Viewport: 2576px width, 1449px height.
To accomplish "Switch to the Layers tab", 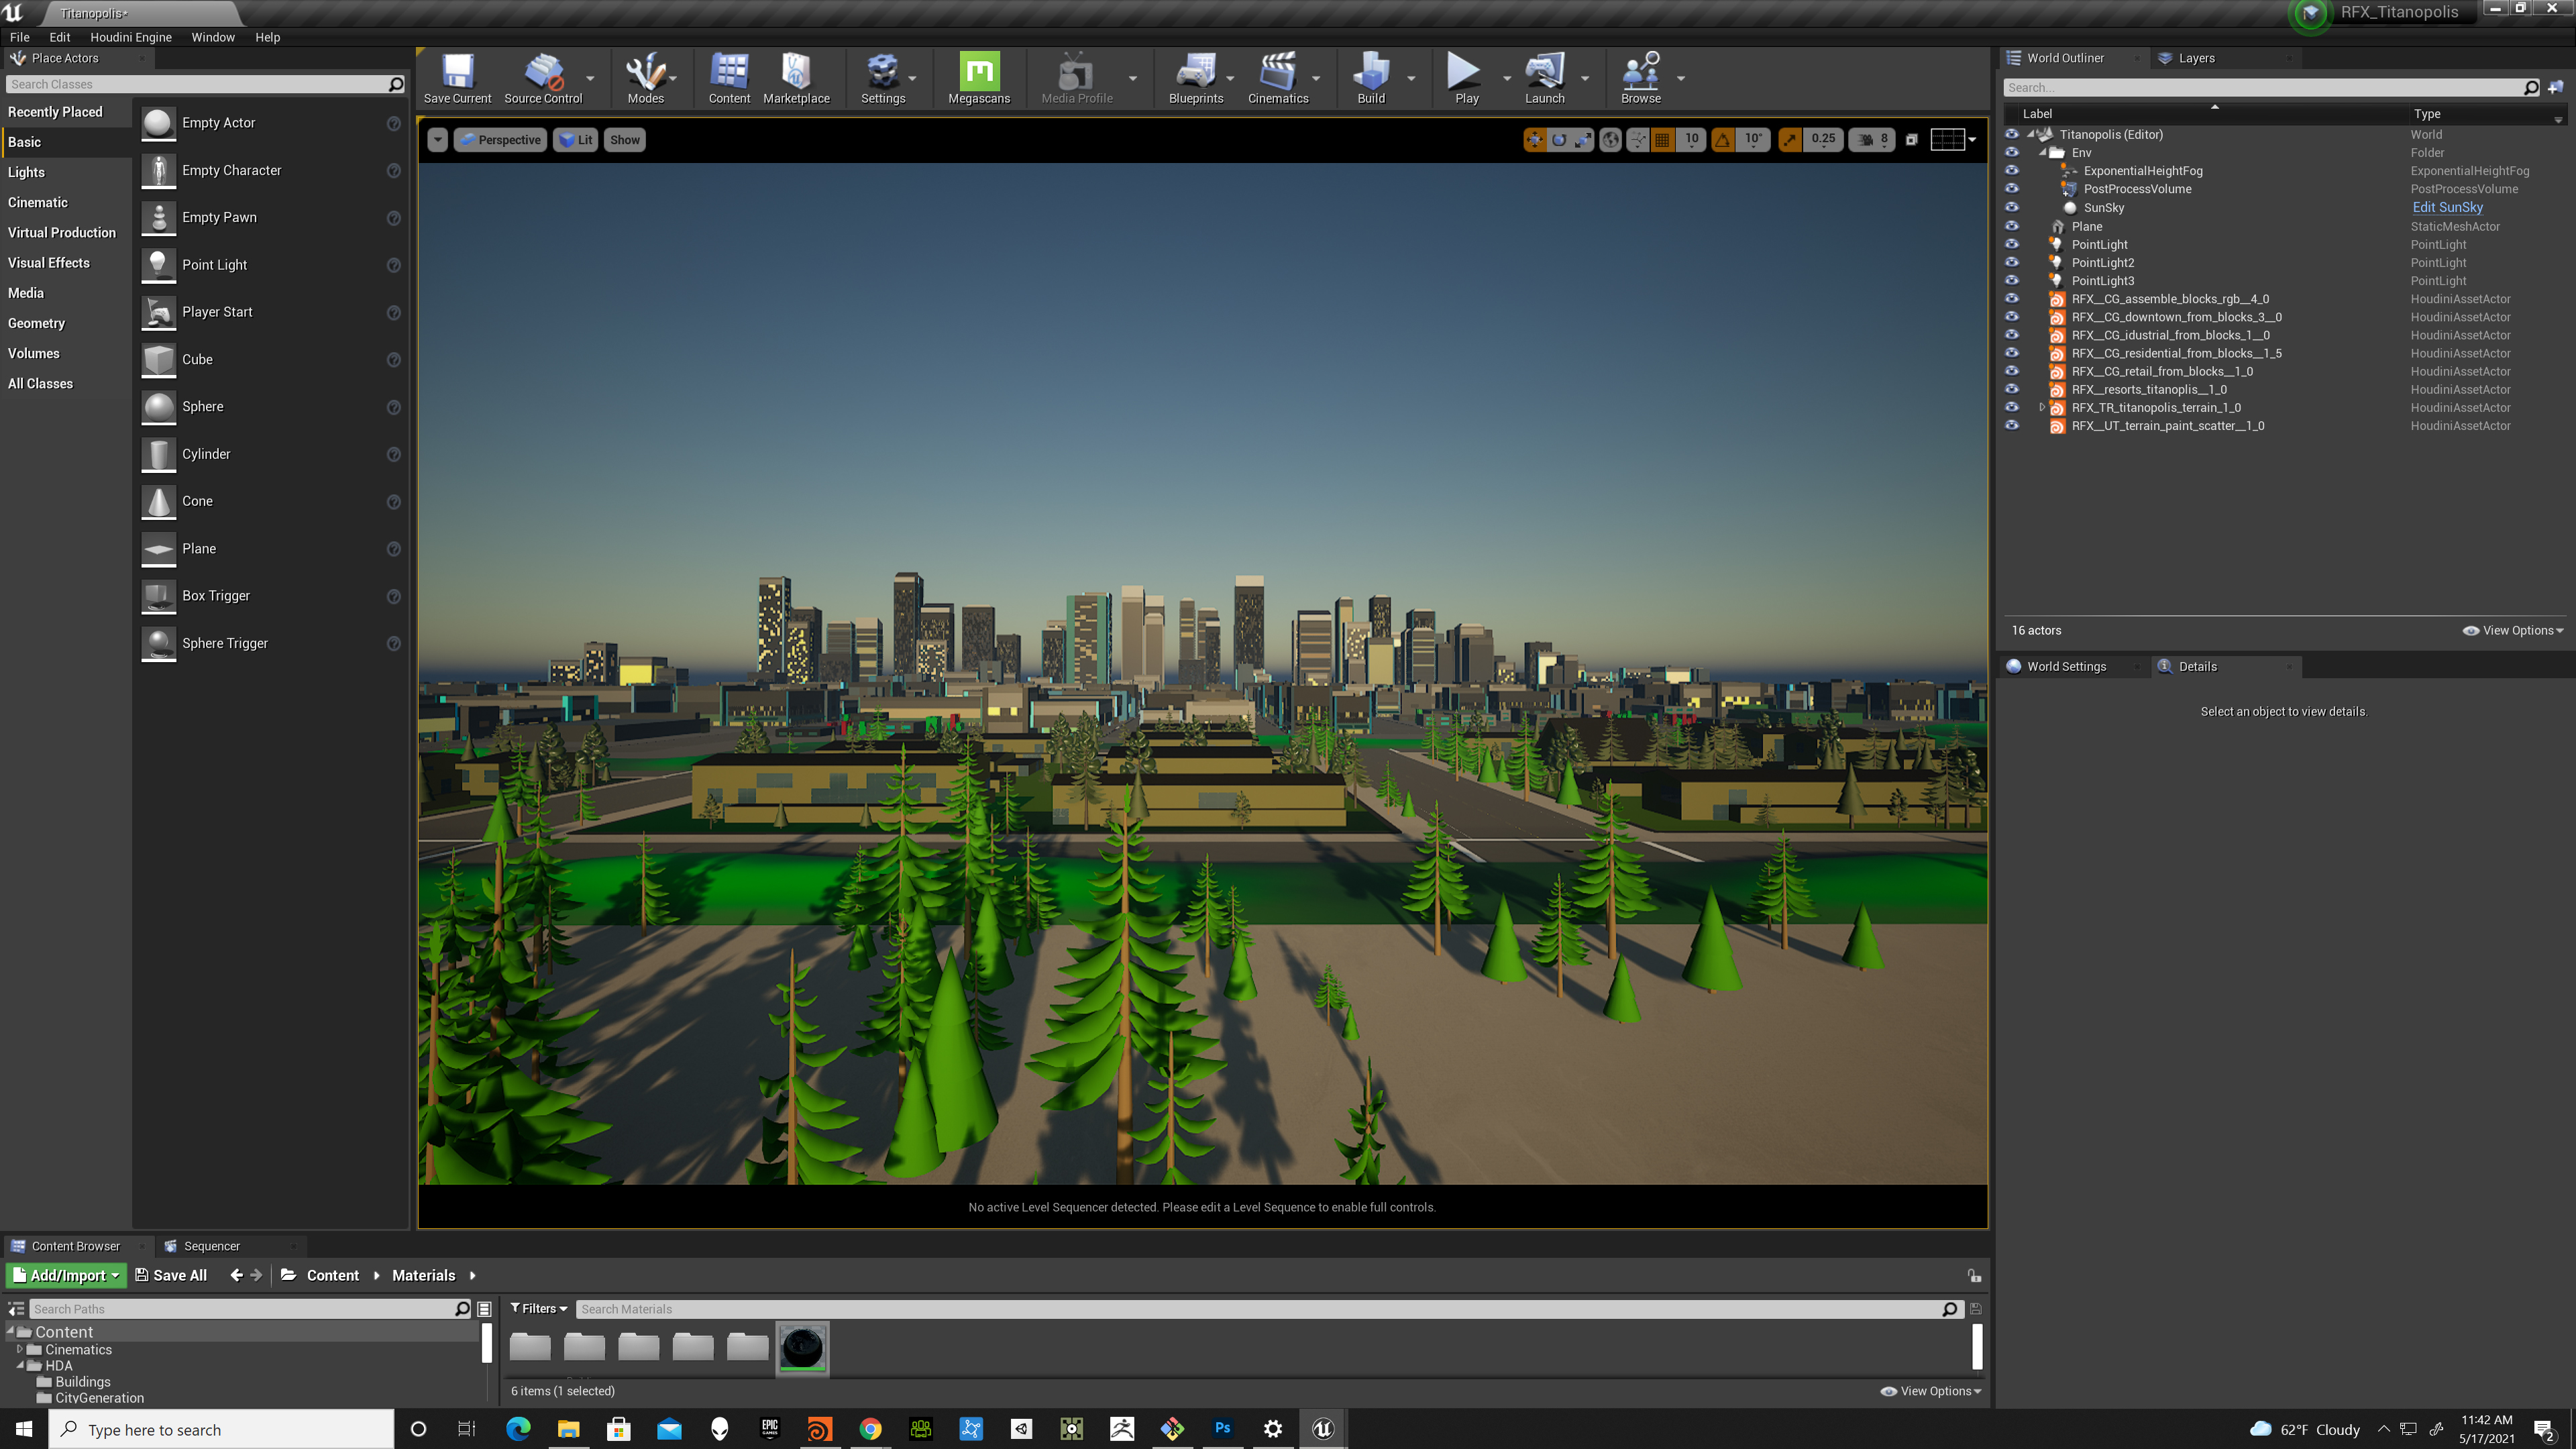I will click(2196, 58).
